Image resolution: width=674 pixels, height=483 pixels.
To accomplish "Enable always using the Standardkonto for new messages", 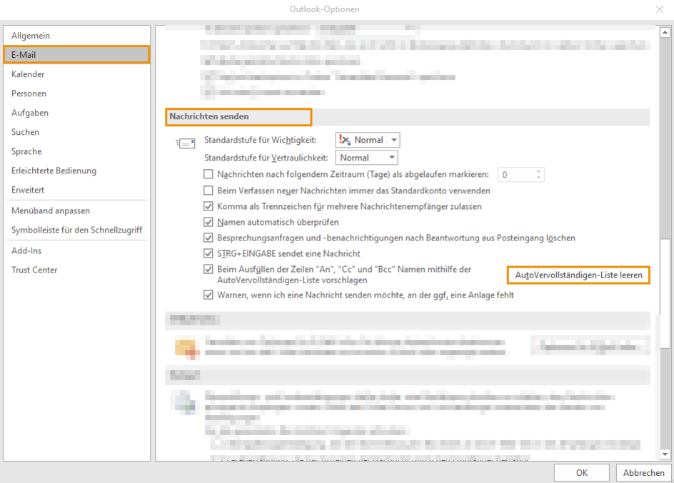I will [208, 190].
